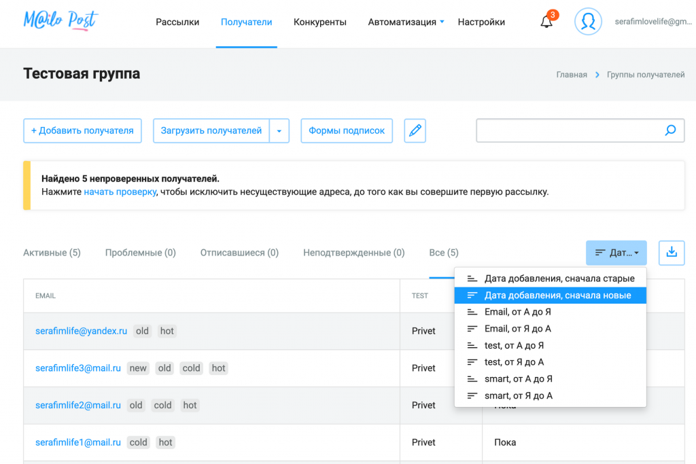Click the cold tag on serafimlife3@mail.ru
Viewport: 696px width, 464px height.
tap(191, 368)
